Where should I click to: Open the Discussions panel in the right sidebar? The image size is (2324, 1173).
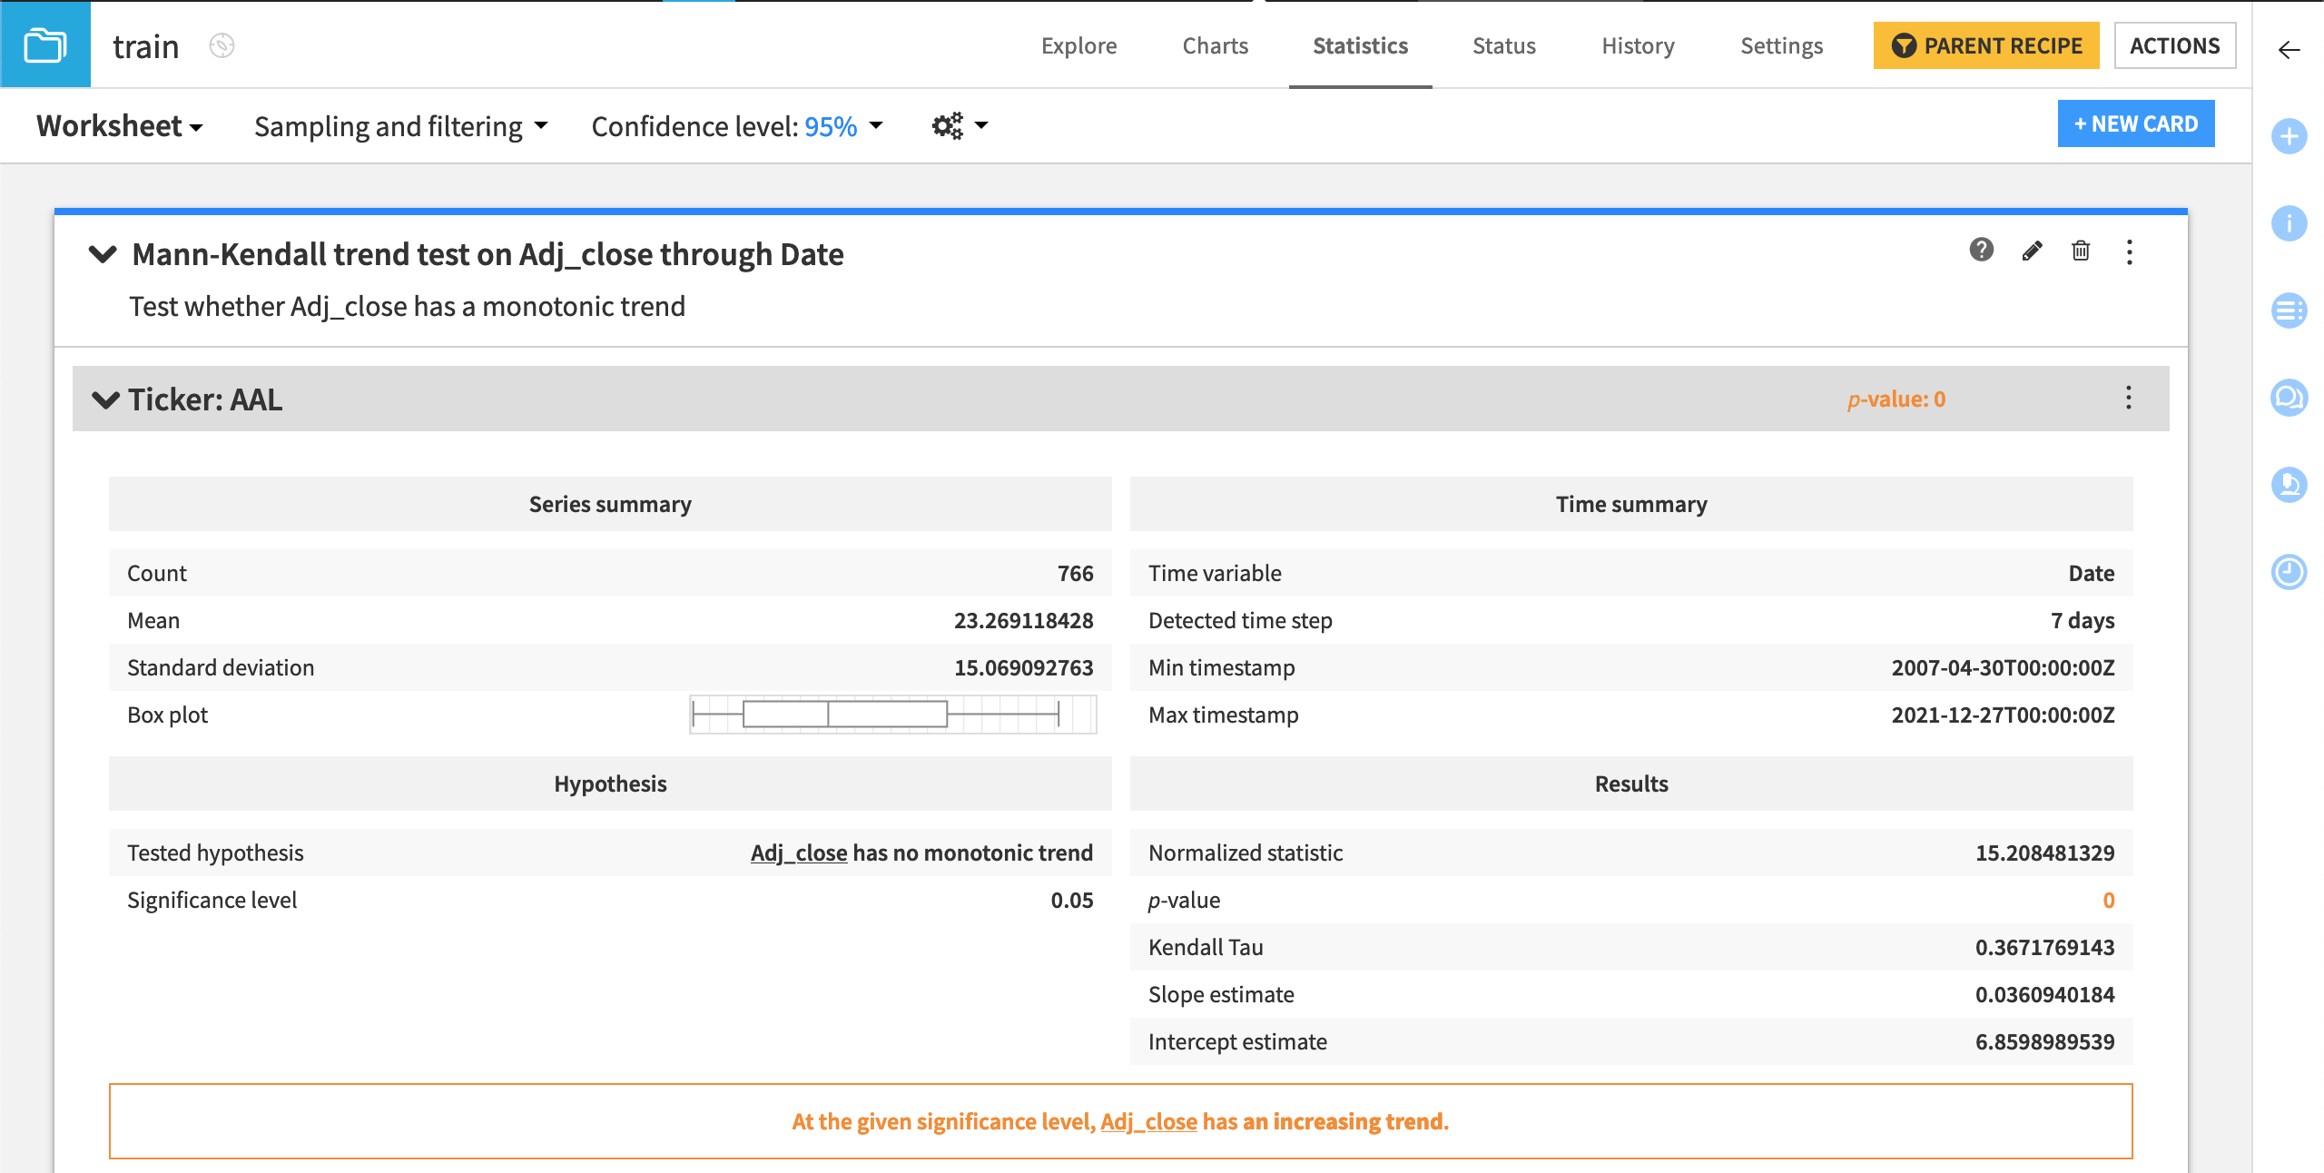[x=2290, y=398]
